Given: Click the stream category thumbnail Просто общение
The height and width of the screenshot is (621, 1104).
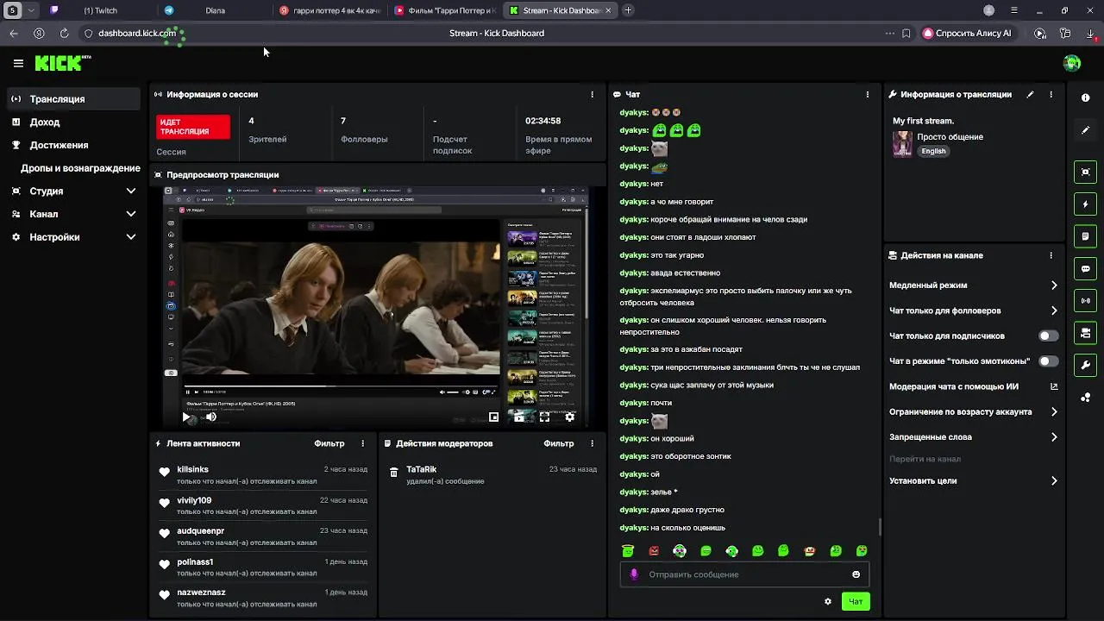Looking at the screenshot, I should click(902, 143).
